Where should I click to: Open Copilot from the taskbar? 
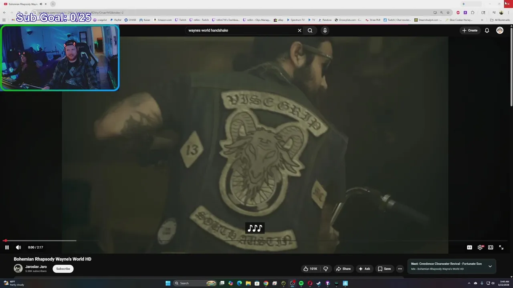(x=230, y=283)
